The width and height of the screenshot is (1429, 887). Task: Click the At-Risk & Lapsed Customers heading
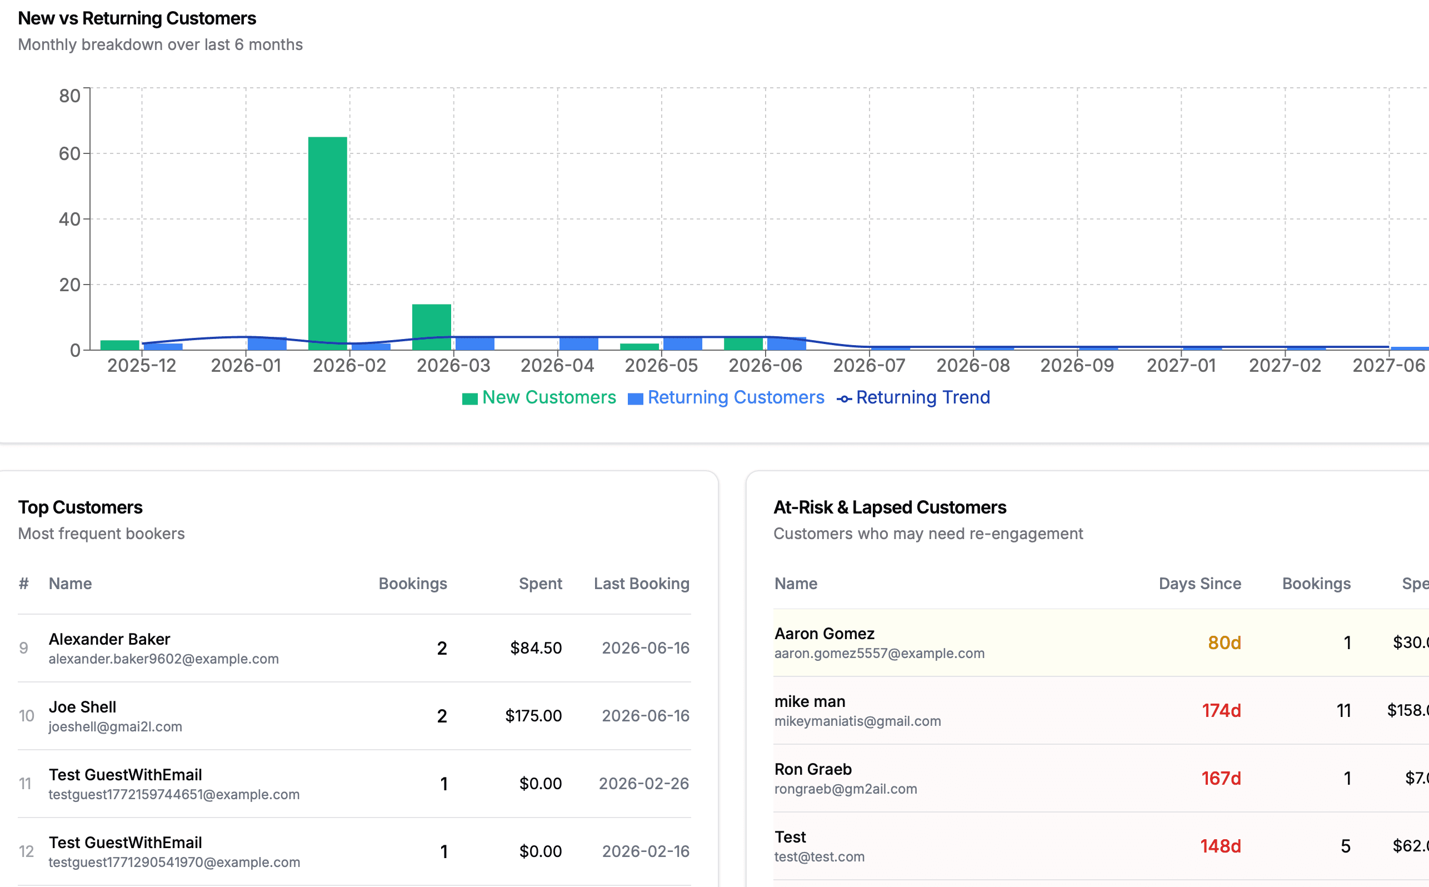(x=890, y=507)
